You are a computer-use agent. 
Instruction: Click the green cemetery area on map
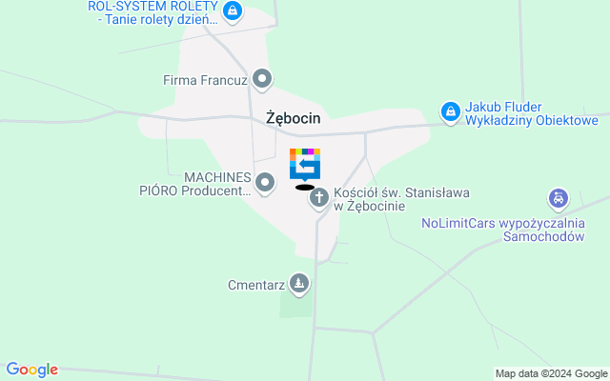coord(295,305)
